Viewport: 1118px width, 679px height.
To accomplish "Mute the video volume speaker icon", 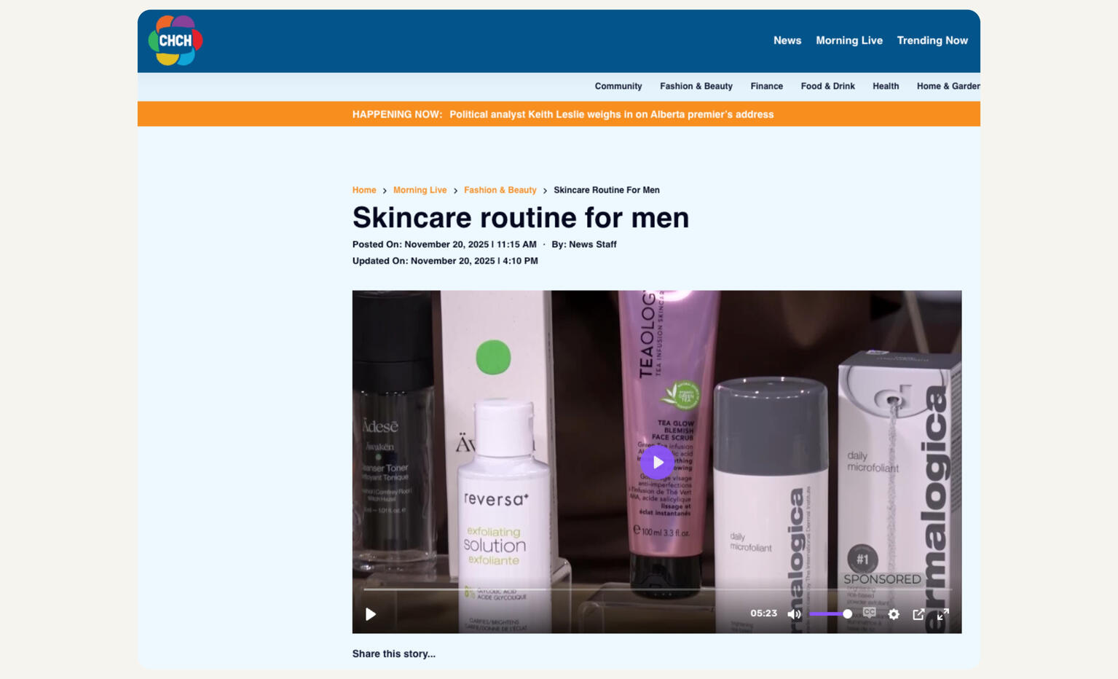I will [x=794, y=614].
